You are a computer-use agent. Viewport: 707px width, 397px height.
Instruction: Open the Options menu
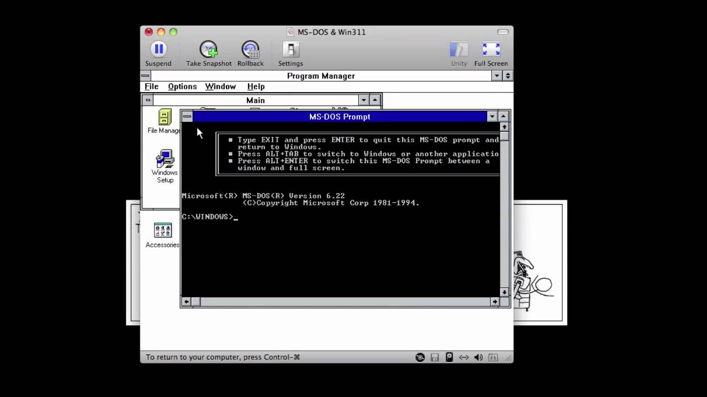pos(182,87)
